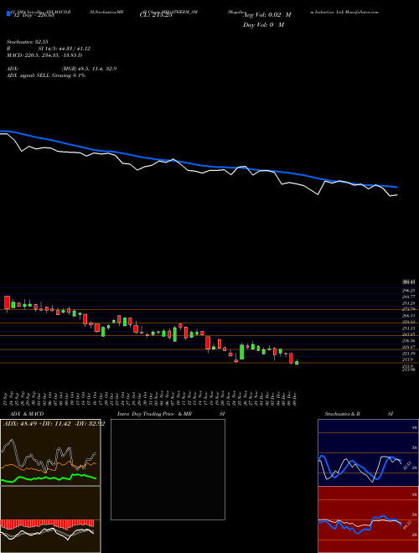Click the green +DY line in ADX panel
The height and width of the screenshot is (553, 419).
tap(49, 478)
